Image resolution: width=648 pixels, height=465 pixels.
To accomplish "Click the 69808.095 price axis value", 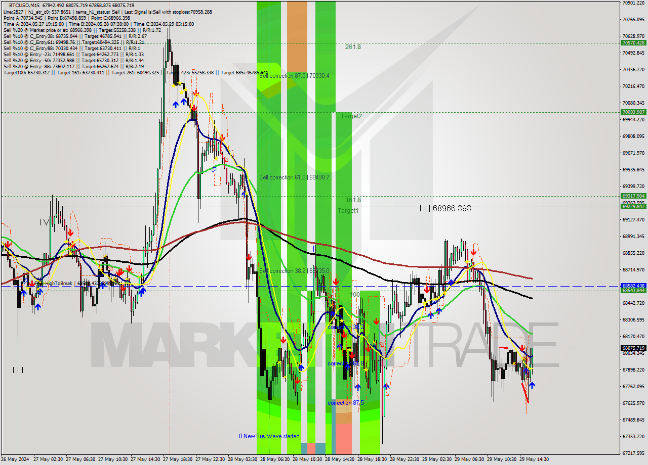I will pos(633,136).
